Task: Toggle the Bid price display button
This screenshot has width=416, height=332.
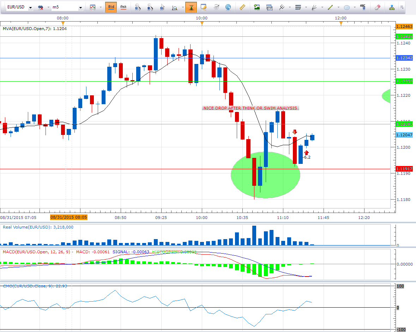Action: (x=111, y=7)
